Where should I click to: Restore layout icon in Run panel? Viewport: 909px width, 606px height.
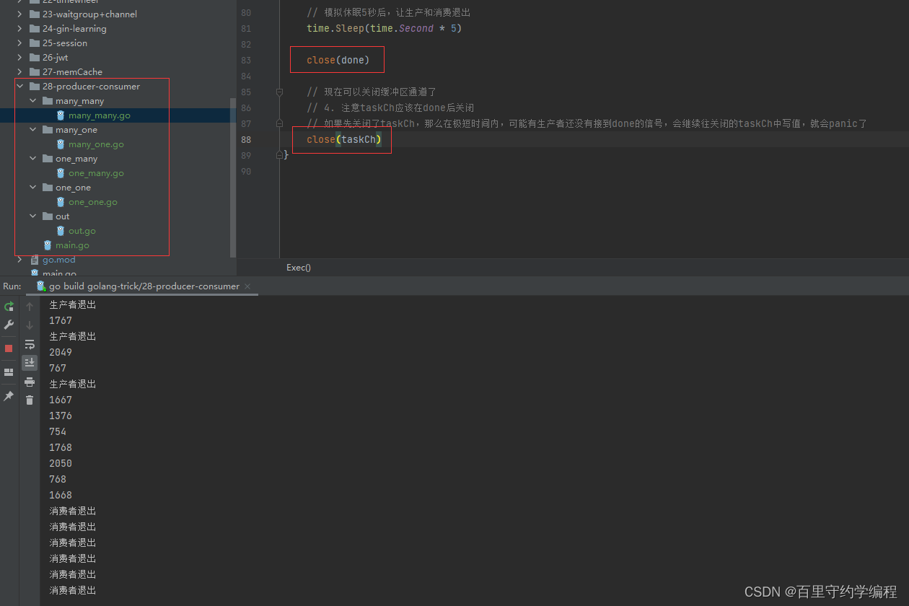pyautogui.click(x=9, y=372)
